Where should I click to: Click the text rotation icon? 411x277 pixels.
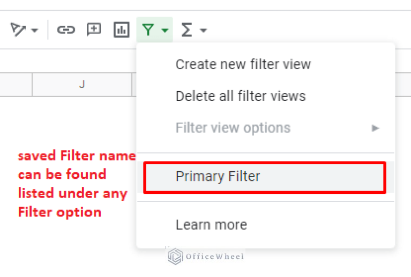[18, 30]
